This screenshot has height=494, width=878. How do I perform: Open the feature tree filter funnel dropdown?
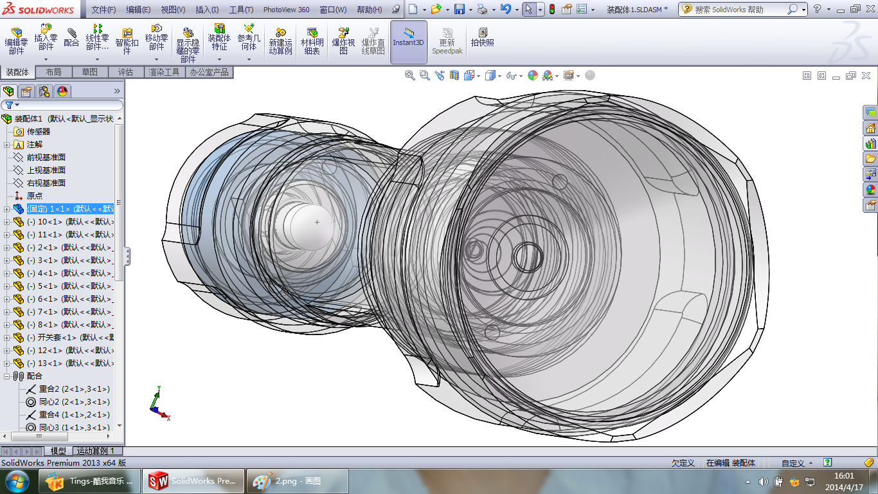pos(12,105)
